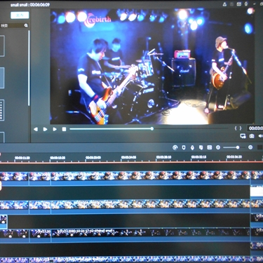Step back to previous frame

point(36,129)
